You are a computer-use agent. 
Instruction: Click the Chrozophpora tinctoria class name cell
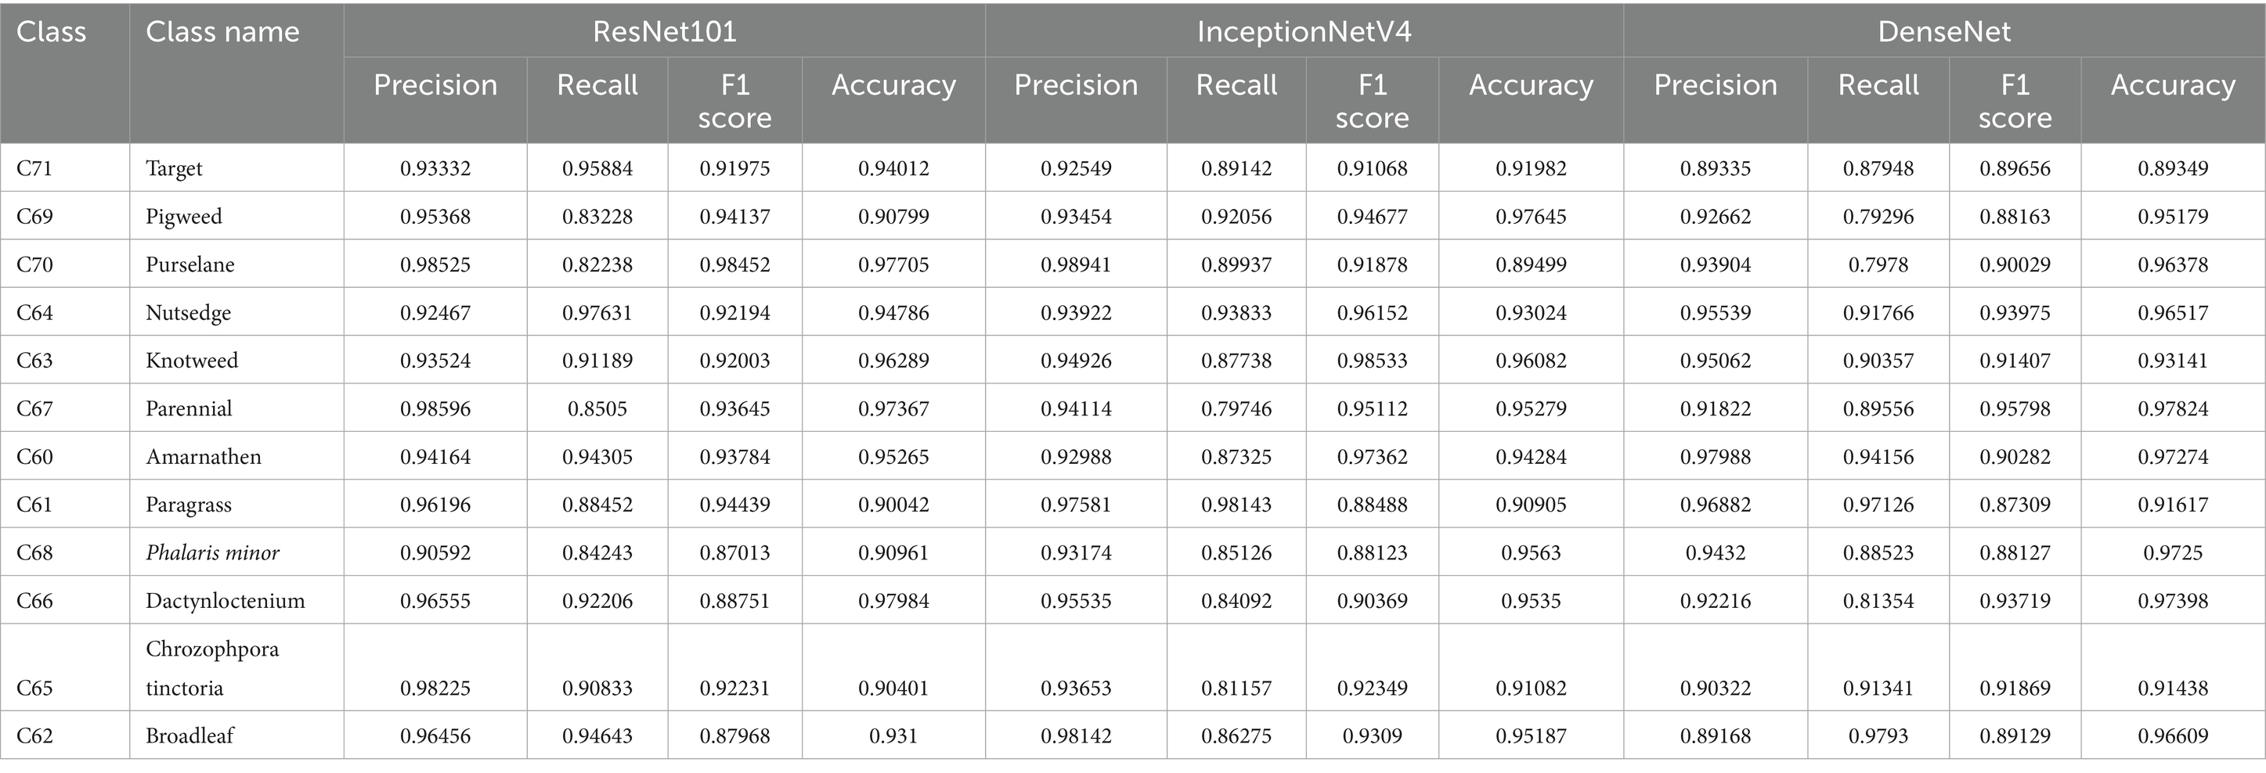click(212, 667)
